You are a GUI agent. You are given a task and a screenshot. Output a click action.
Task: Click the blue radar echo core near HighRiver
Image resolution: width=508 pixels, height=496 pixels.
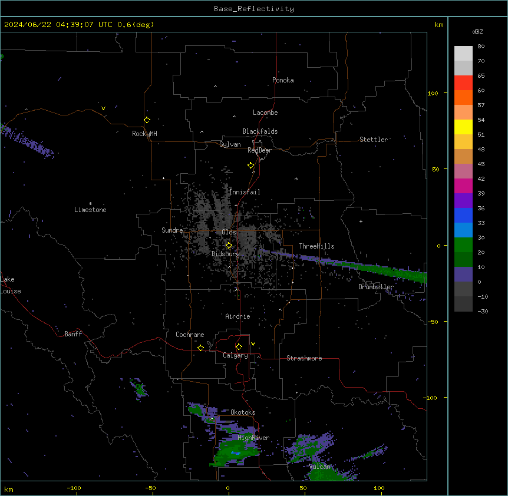tap(236, 453)
